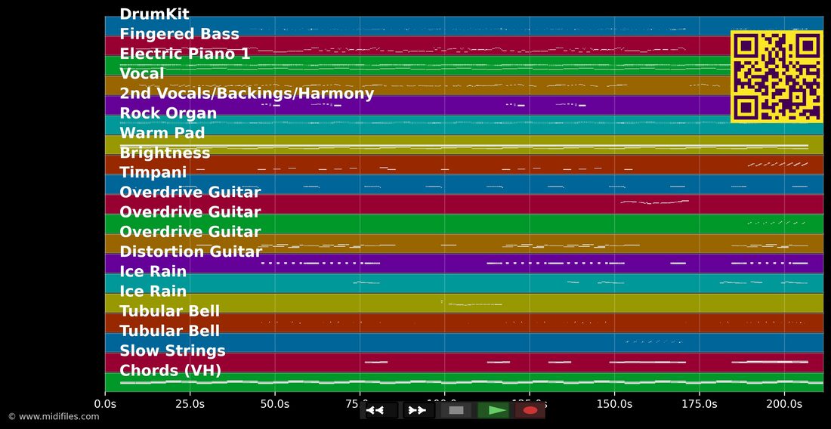Select the Distortion Guitar track label
This screenshot has width=831, height=429.
pyautogui.click(x=191, y=252)
